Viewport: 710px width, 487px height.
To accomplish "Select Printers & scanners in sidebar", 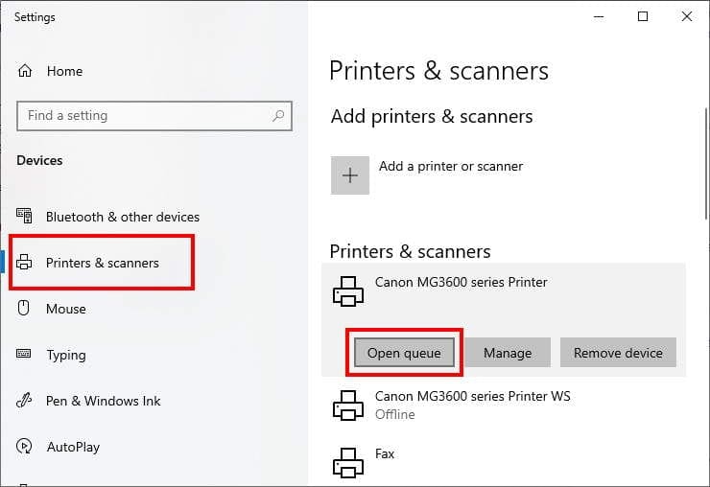I will point(103,263).
